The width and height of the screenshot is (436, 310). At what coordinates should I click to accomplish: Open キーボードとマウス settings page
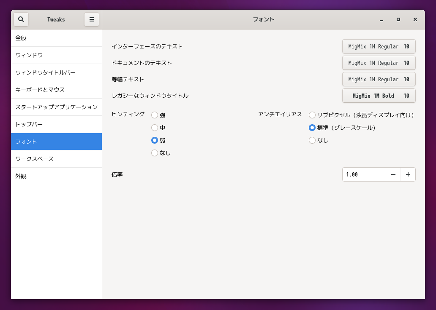click(x=57, y=90)
